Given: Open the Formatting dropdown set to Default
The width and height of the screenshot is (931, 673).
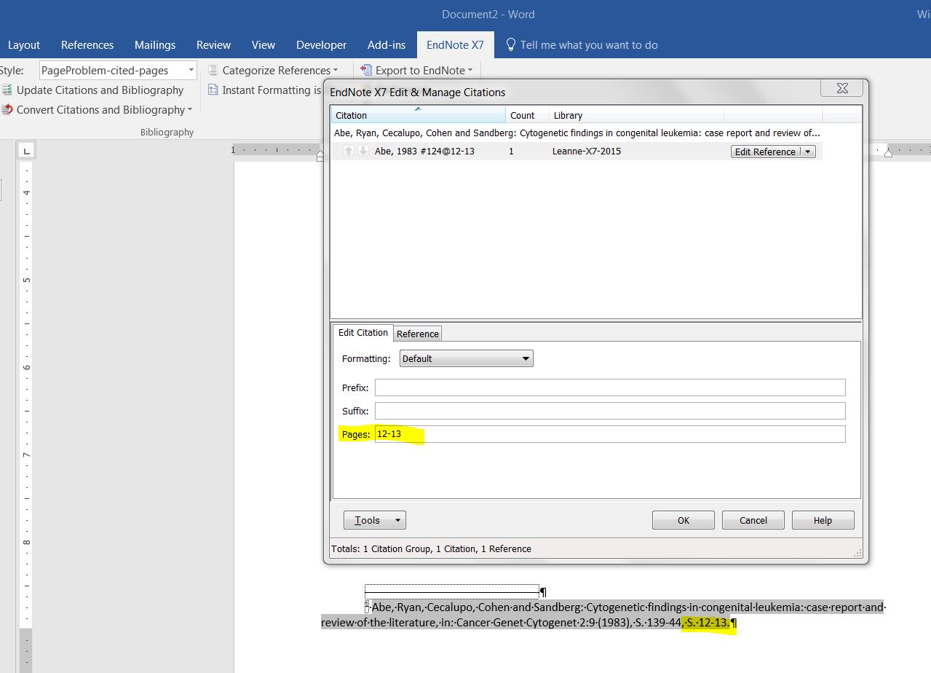Looking at the screenshot, I should point(467,358).
